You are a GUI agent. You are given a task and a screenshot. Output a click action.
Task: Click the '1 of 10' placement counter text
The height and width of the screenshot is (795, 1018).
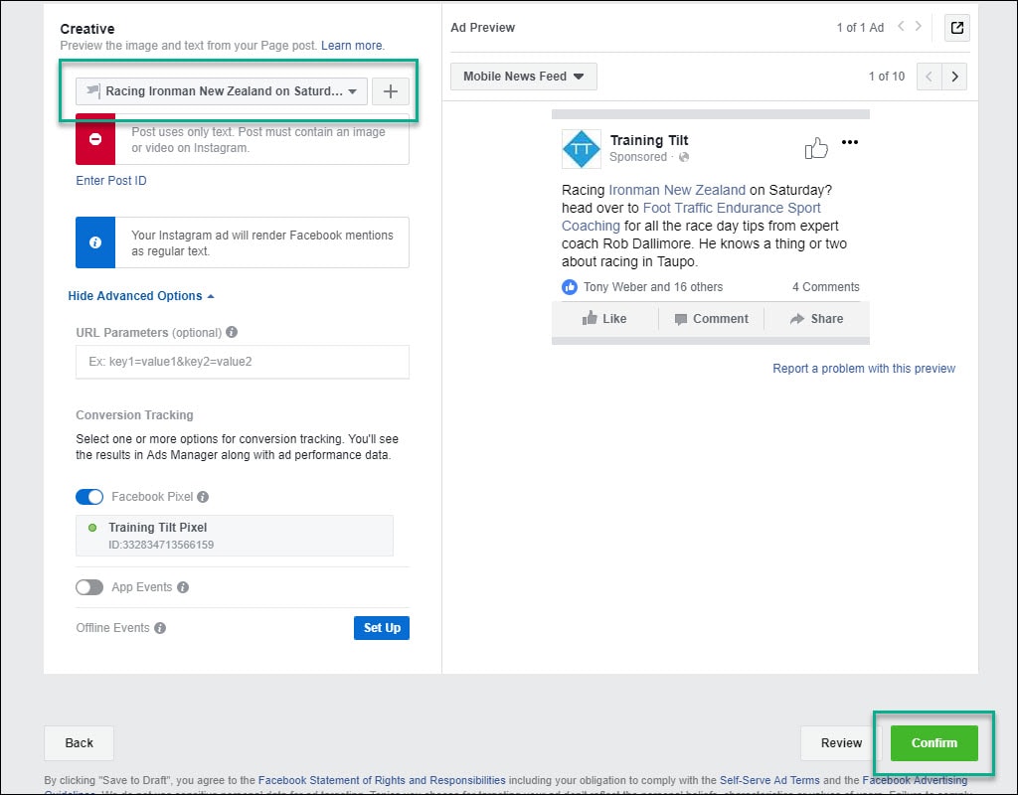pos(886,77)
